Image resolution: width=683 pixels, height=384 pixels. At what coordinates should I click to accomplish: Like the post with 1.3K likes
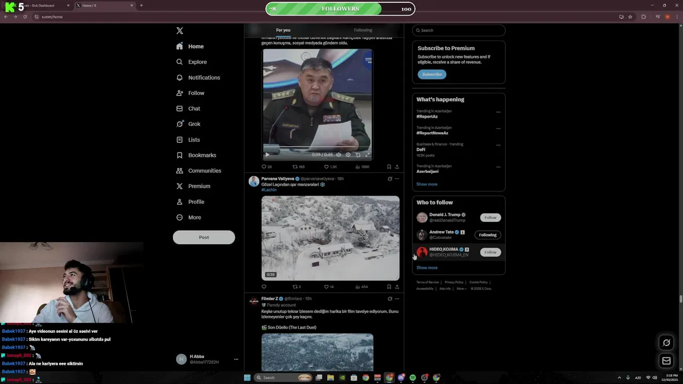click(x=330, y=167)
